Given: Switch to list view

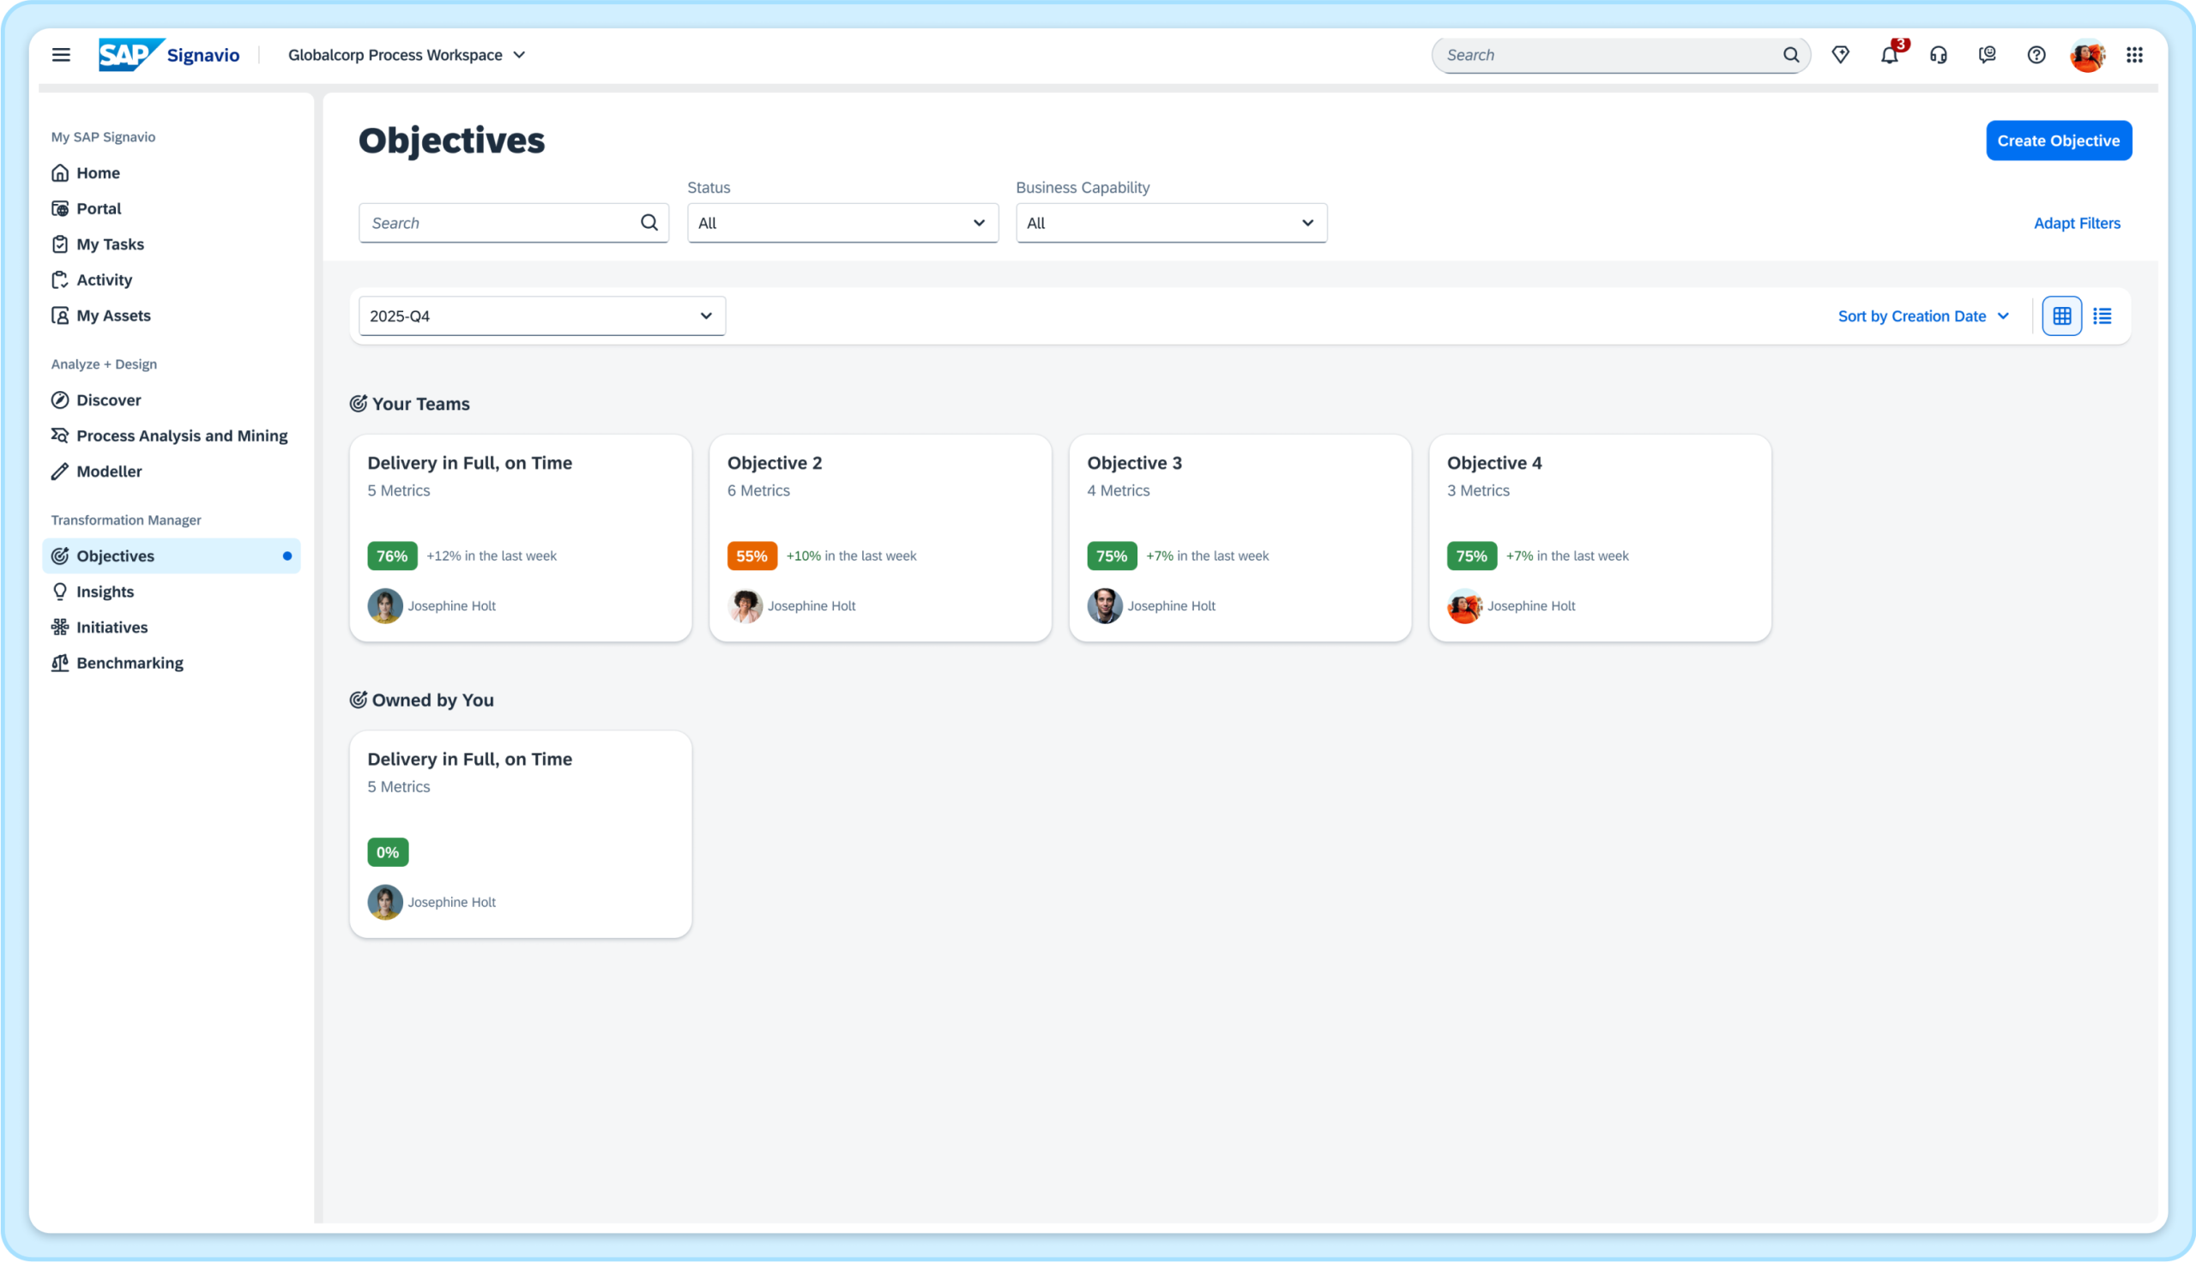Looking at the screenshot, I should [x=2102, y=316].
